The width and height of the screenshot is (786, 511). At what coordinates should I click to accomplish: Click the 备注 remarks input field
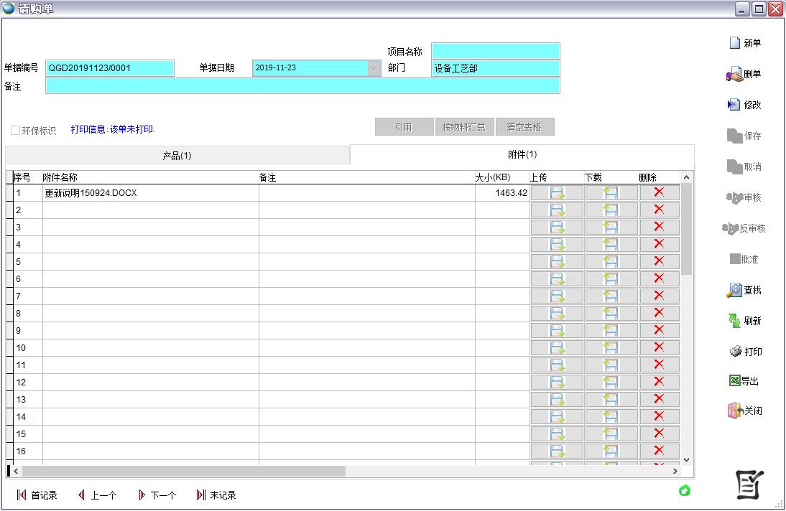[302, 85]
